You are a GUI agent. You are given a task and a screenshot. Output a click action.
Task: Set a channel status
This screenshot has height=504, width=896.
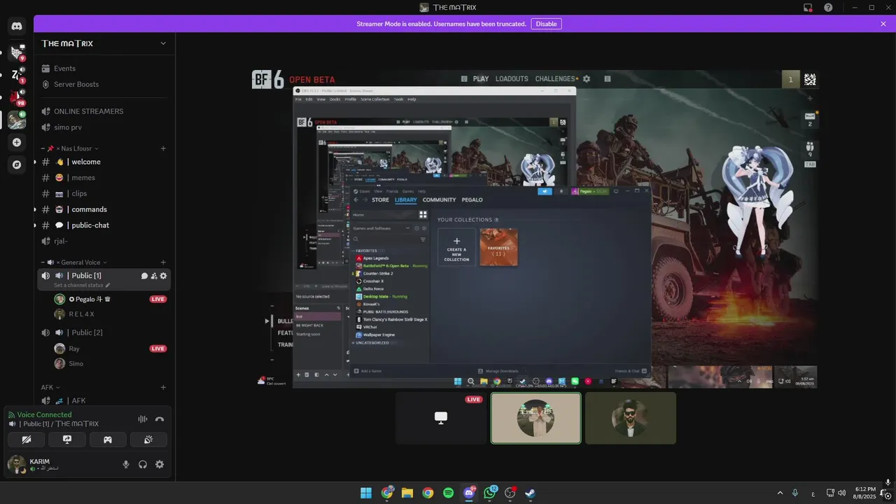point(82,285)
